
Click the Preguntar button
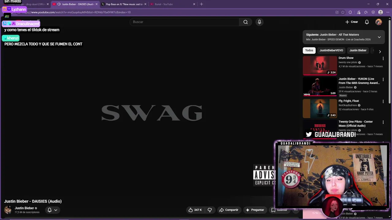coord(255,210)
